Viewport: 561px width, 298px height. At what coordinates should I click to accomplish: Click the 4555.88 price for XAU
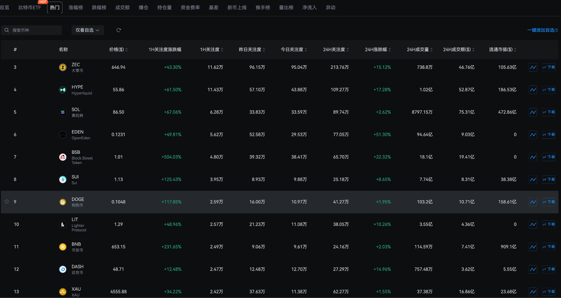(x=118, y=292)
